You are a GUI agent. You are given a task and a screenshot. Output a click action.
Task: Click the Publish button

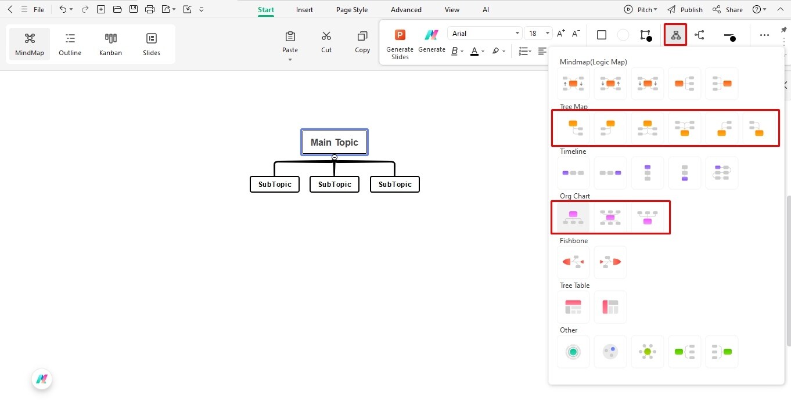[691, 9]
